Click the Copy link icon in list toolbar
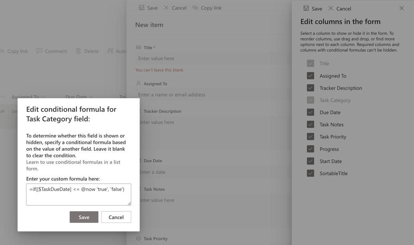Image resolution: width=414 pixels, height=245 pixels. 2,51
